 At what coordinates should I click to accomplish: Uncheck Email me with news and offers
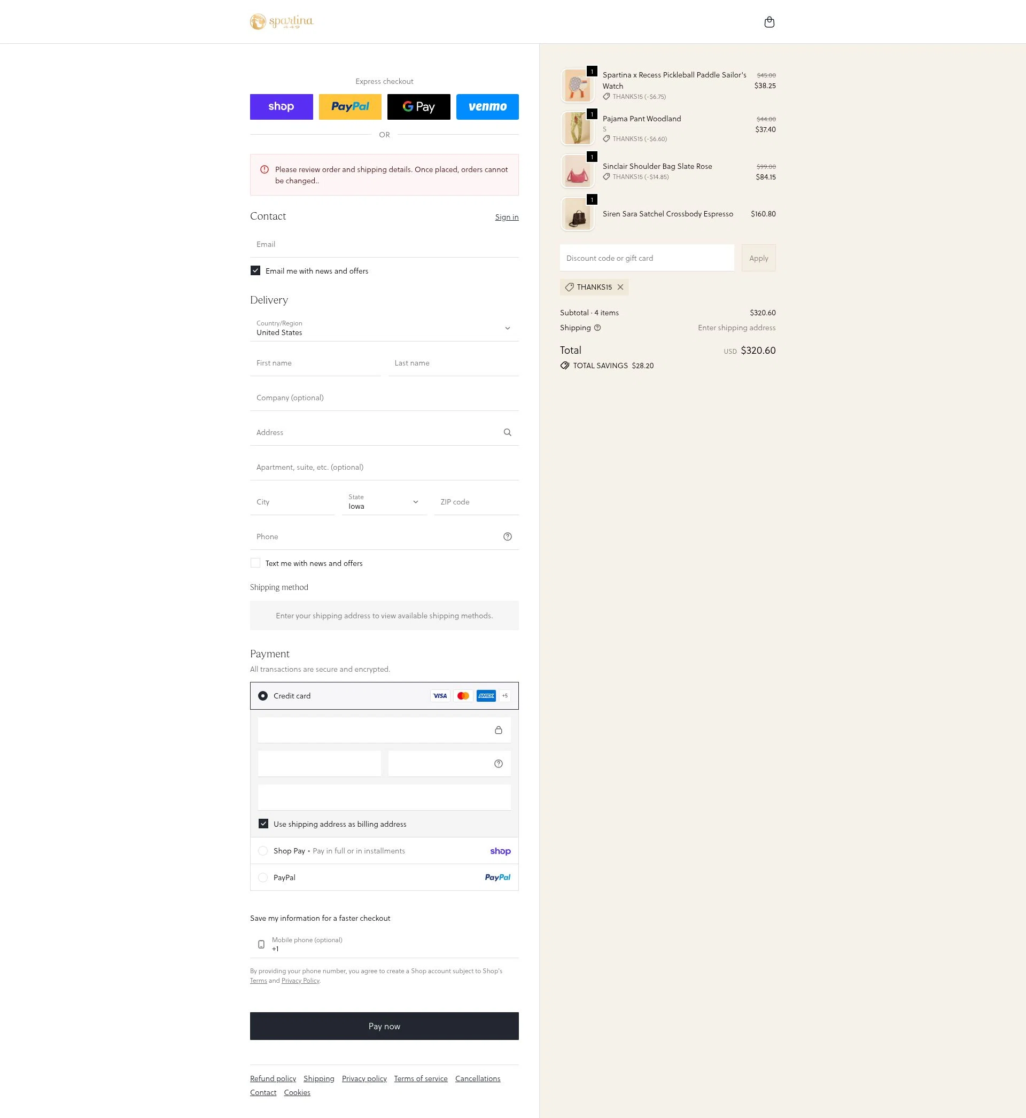(255, 271)
